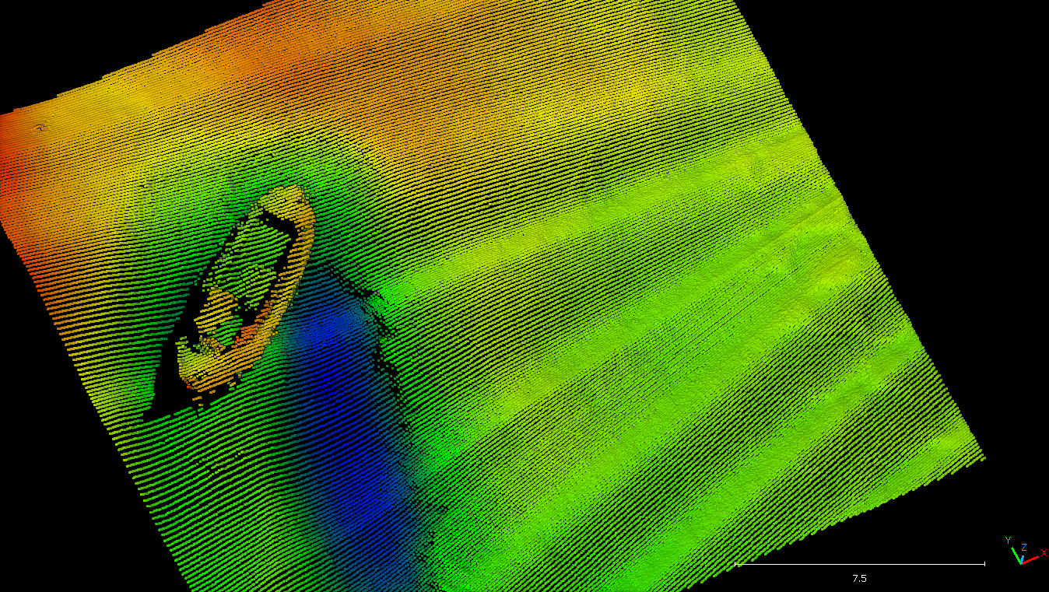The height and width of the screenshot is (592, 1049).
Task: Pick the small bump near top-left cloud edge
Action: (x=40, y=128)
